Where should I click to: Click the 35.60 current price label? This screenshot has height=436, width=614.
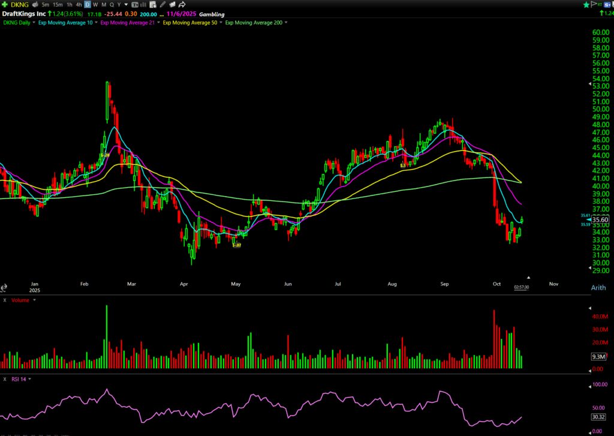[600, 220]
